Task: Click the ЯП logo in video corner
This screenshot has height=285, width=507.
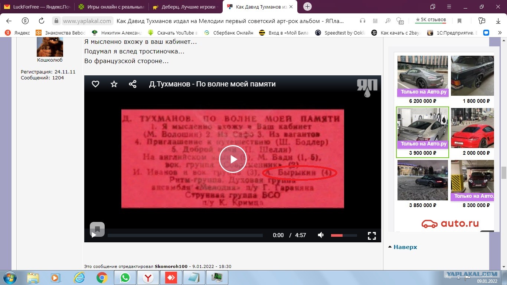Action: (367, 88)
